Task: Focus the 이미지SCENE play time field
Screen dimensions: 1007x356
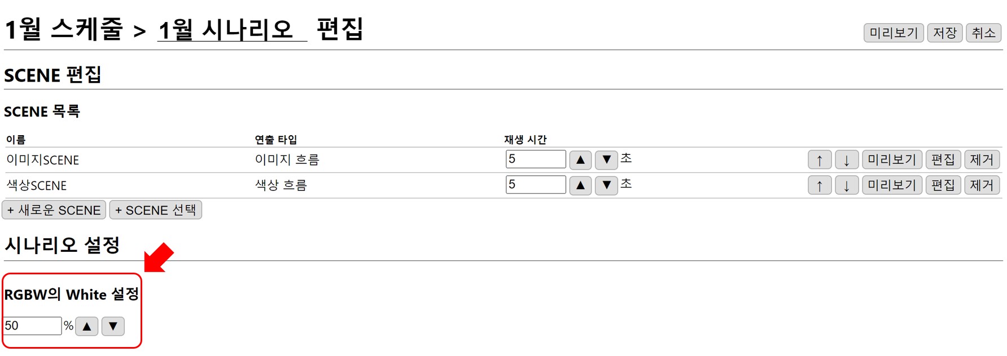Action: pyautogui.click(x=535, y=159)
